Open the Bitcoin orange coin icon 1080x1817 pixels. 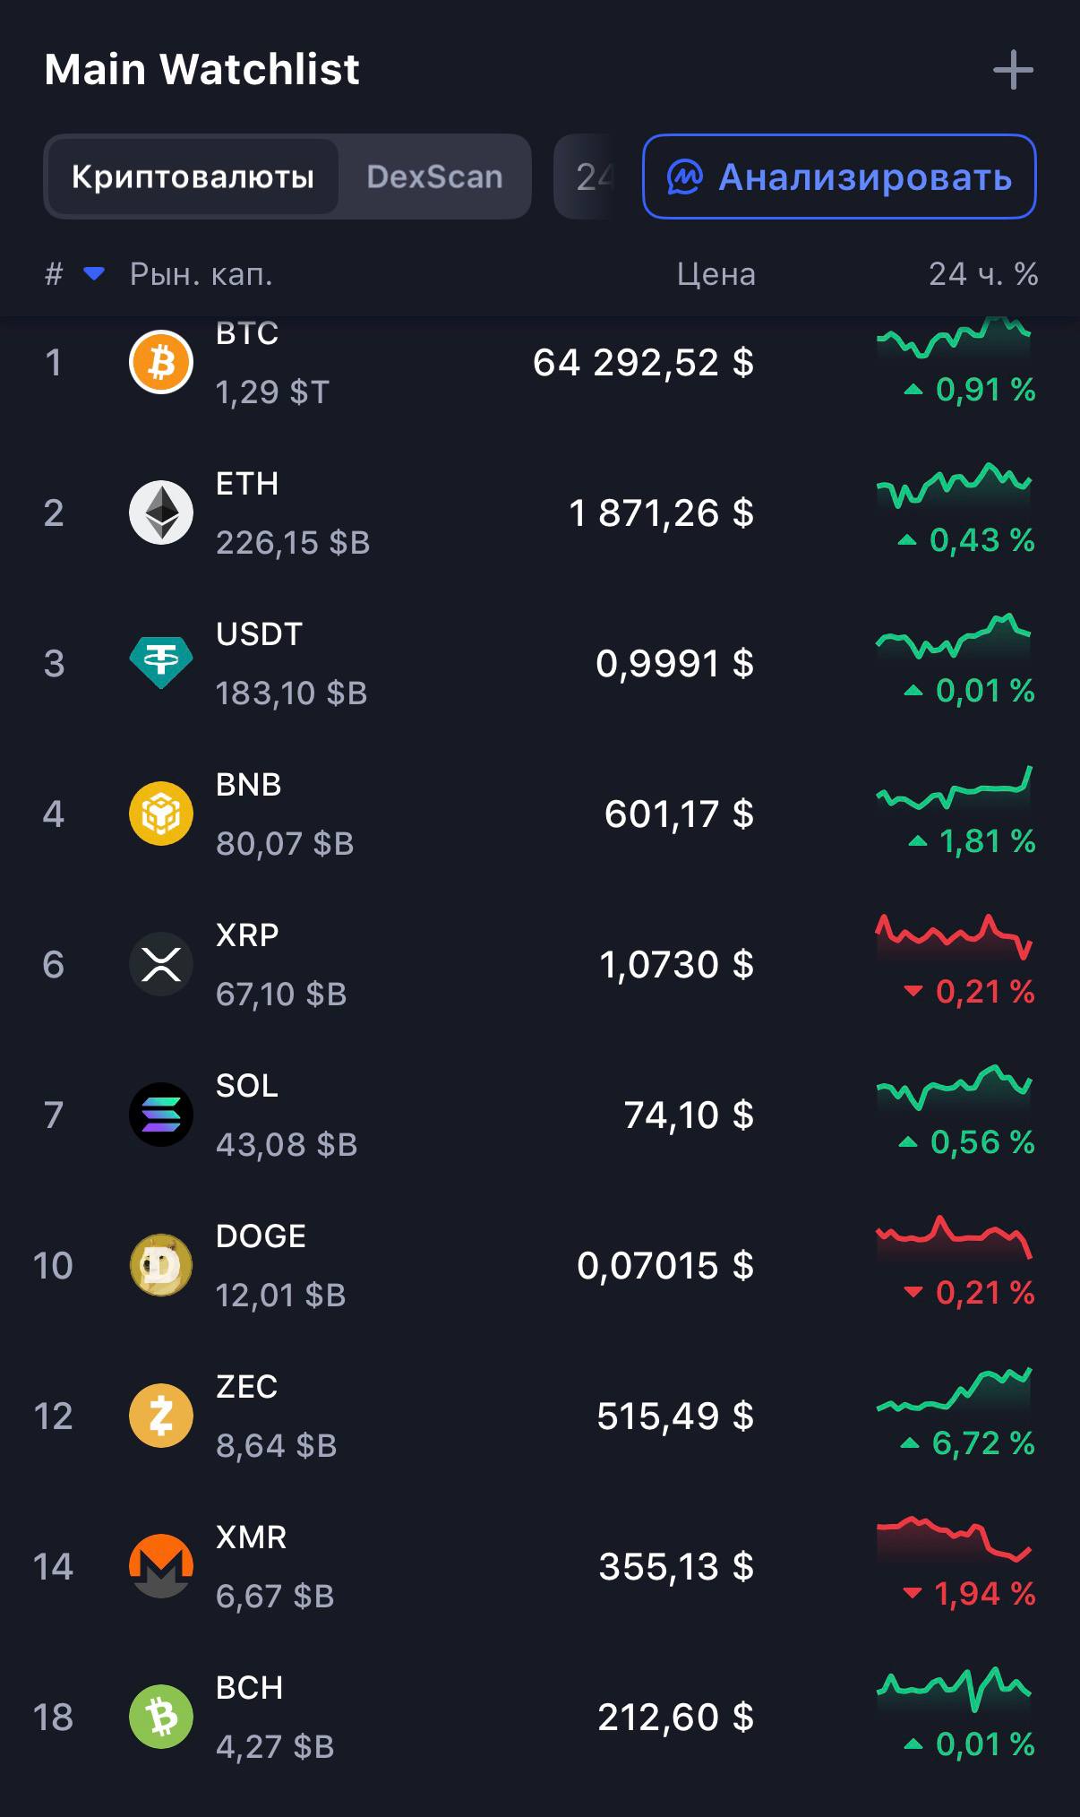click(161, 363)
